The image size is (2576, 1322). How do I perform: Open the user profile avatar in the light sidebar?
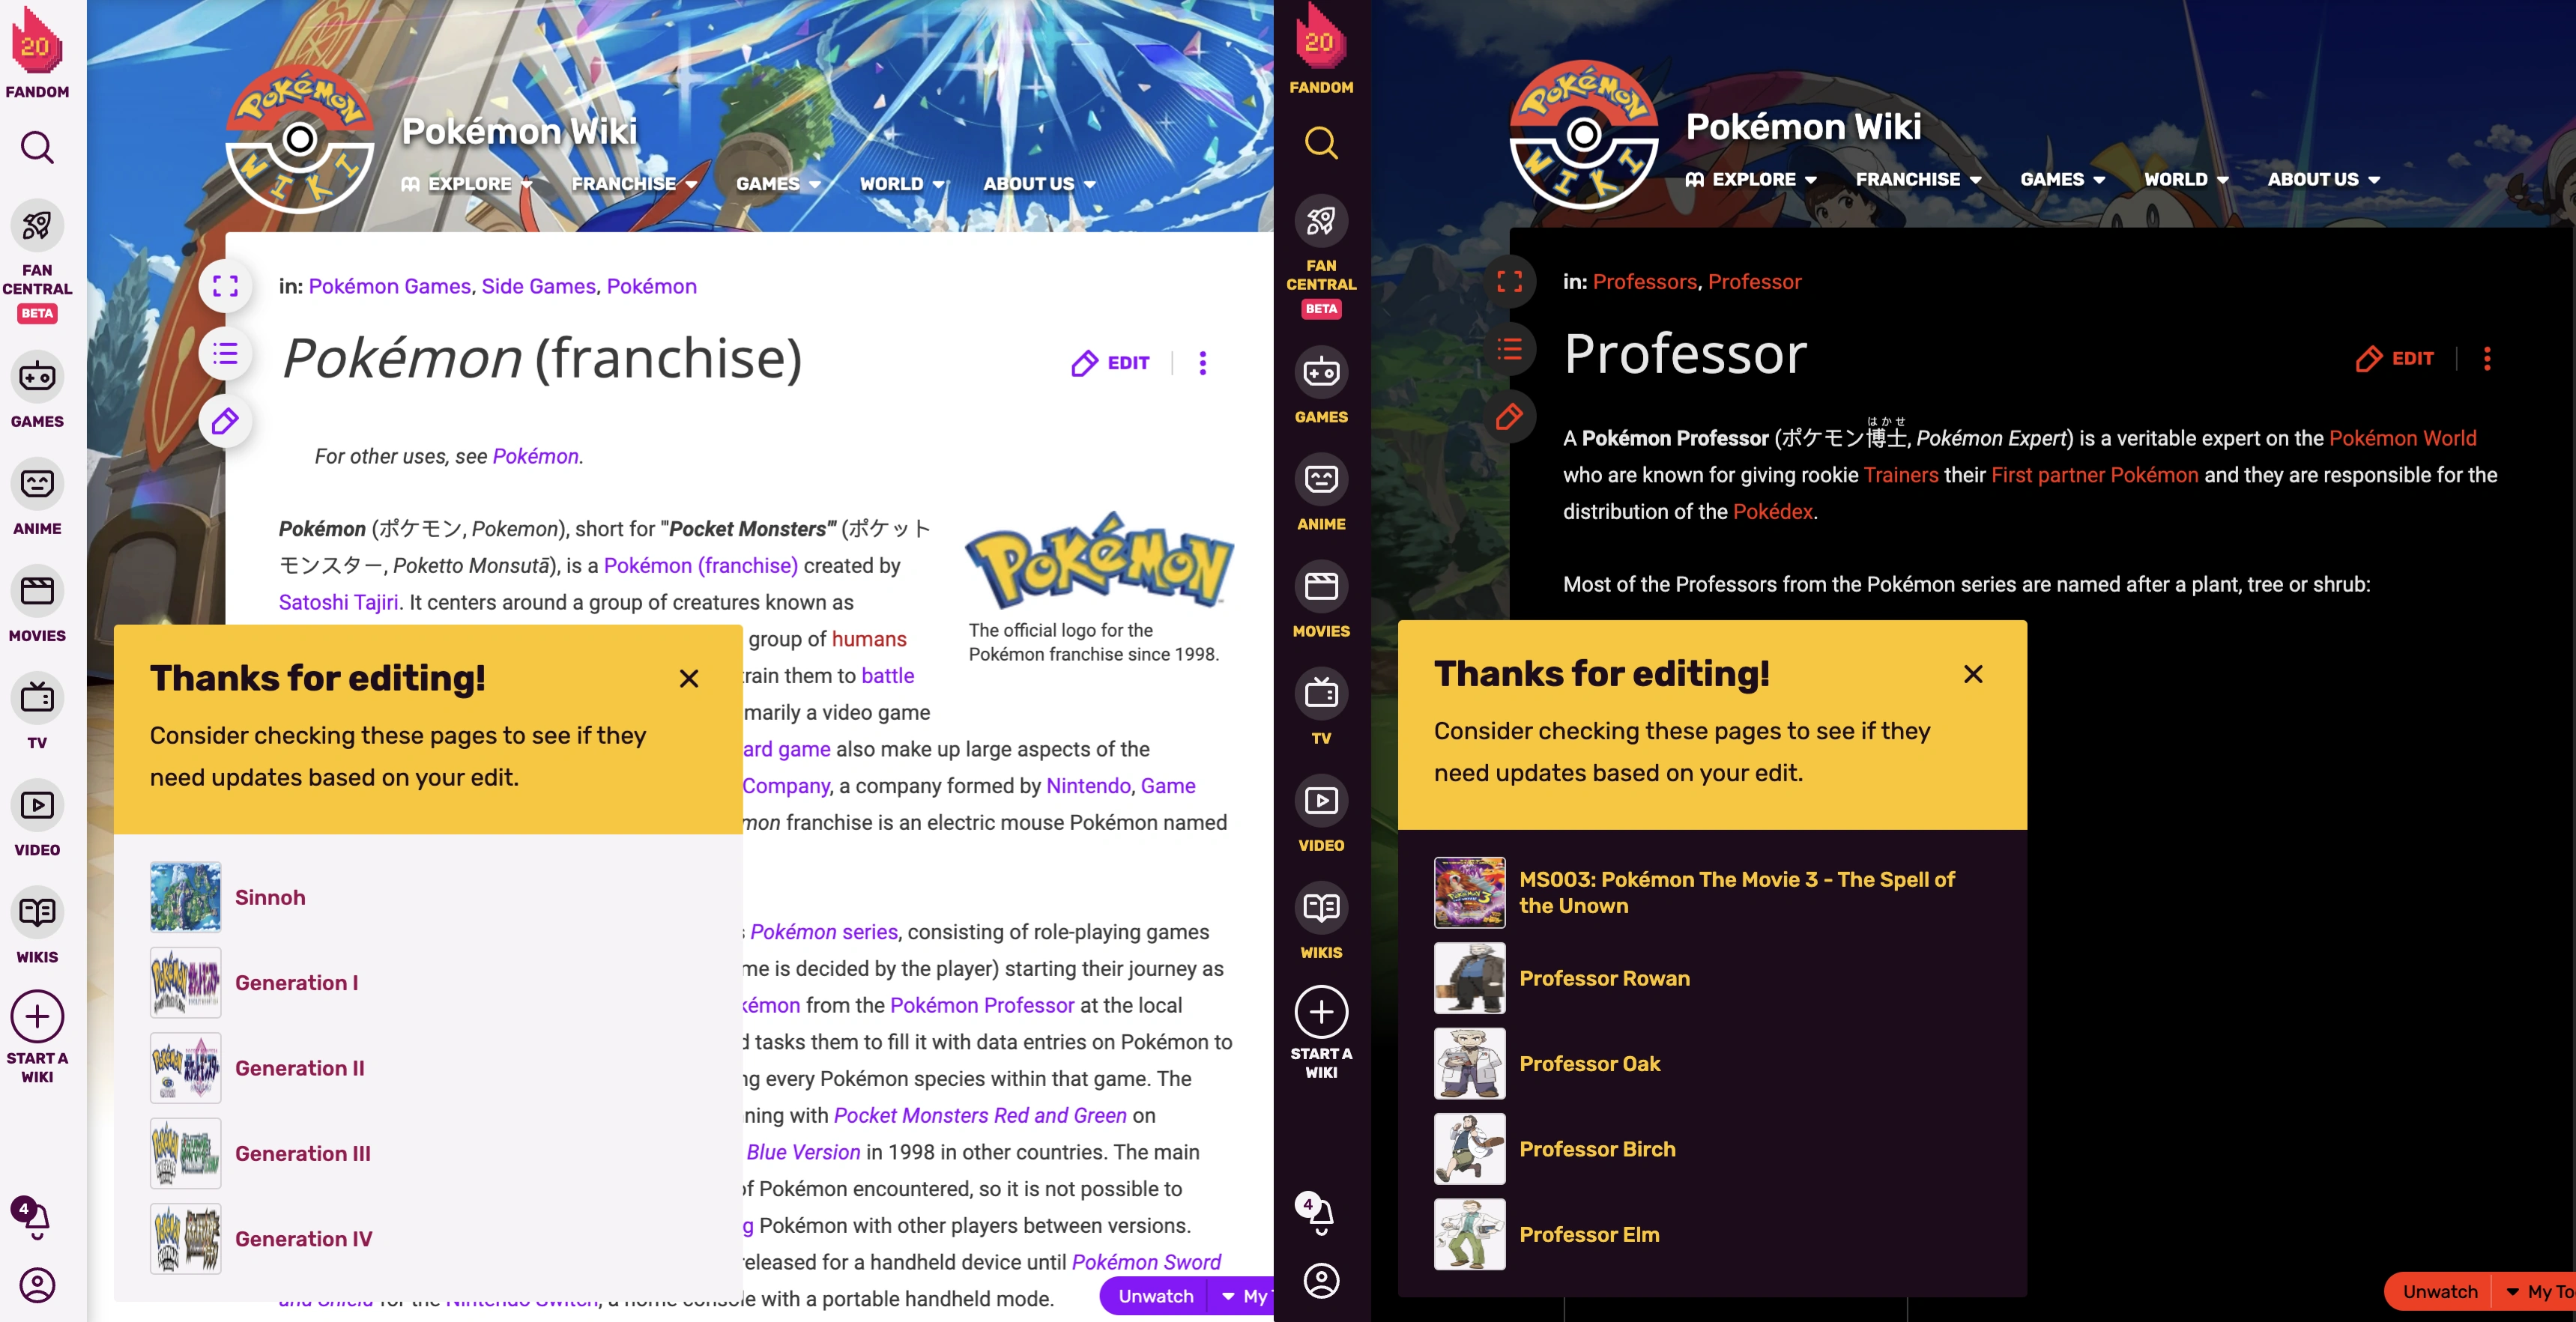pos(37,1285)
